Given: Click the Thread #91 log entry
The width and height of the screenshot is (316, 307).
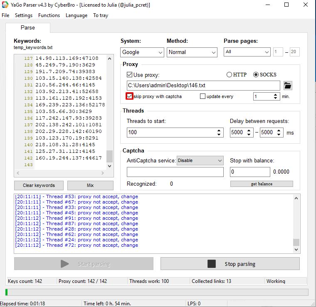Looking at the screenshot, I should 77,219.
